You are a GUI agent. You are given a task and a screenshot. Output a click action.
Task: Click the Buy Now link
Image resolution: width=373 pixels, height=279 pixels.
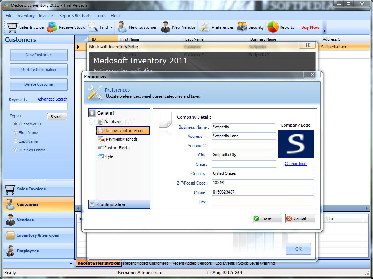pyautogui.click(x=310, y=27)
